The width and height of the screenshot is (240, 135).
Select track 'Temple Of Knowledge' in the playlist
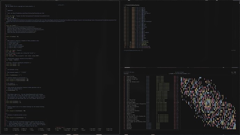point(131,105)
